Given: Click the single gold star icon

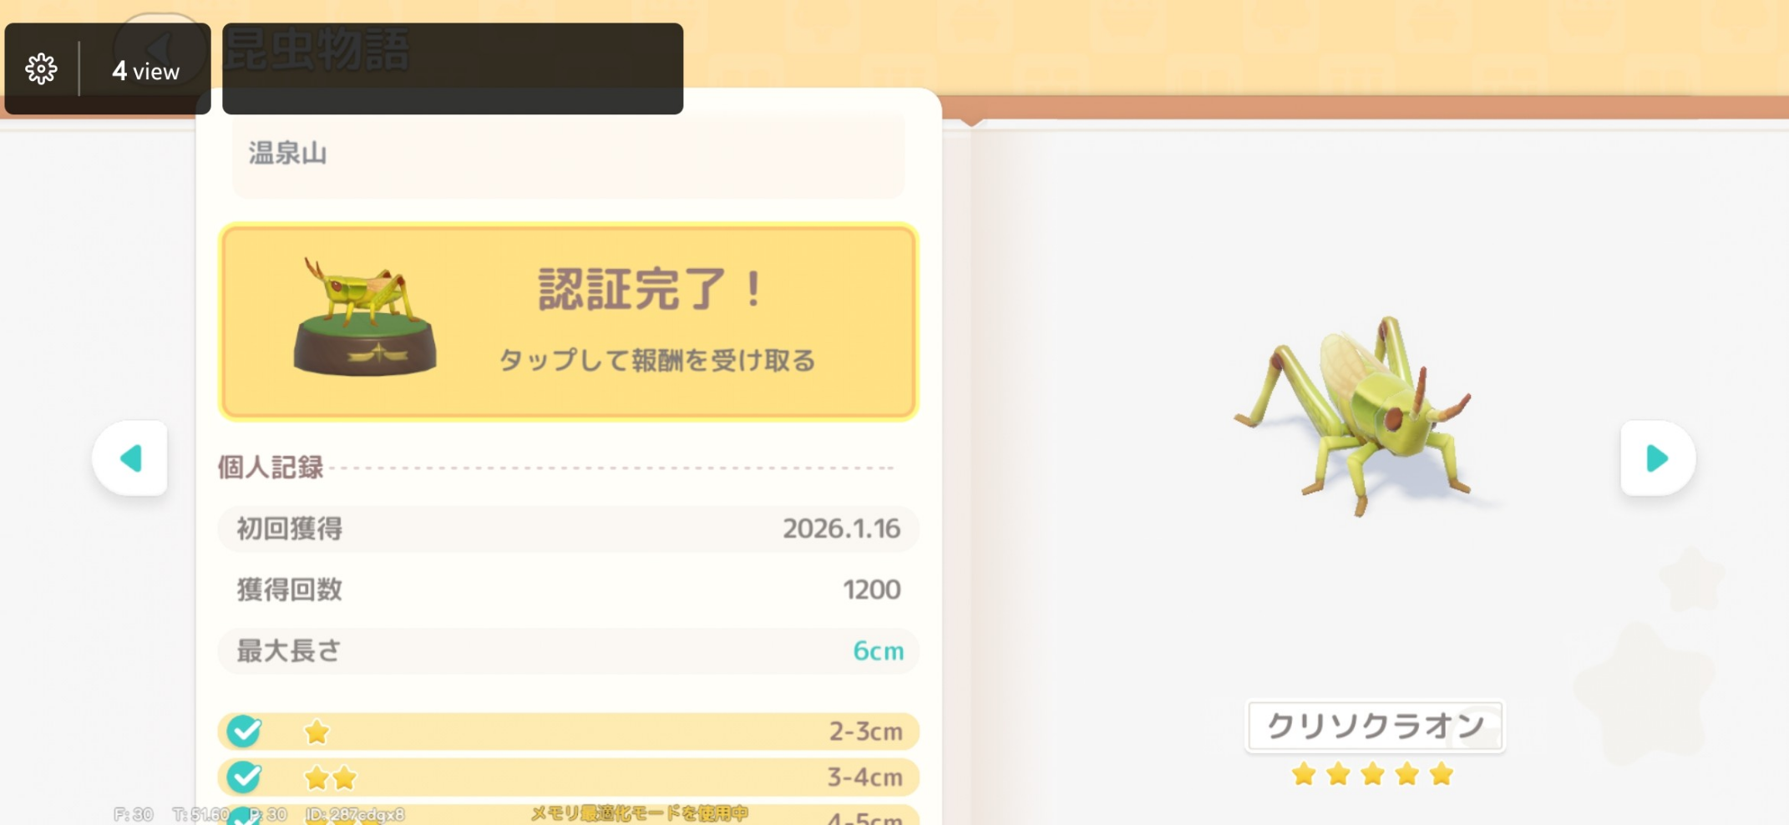Looking at the screenshot, I should pyautogui.click(x=317, y=732).
